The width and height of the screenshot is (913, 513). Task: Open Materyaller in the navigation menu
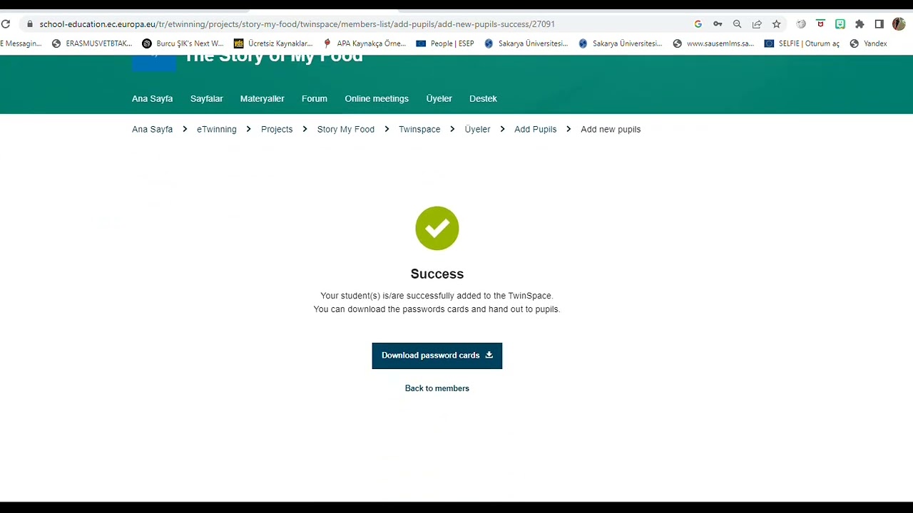pos(262,98)
